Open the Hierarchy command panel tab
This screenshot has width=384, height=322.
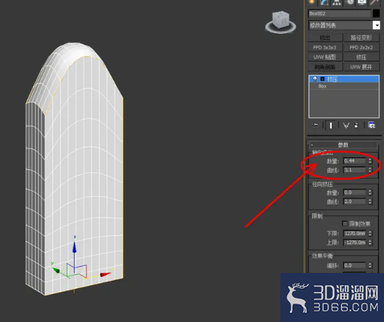point(337,2)
